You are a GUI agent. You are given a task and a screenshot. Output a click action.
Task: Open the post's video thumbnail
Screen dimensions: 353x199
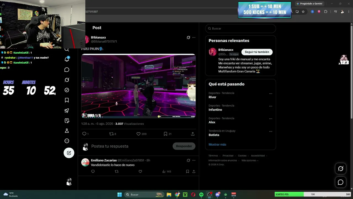[138, 86]
